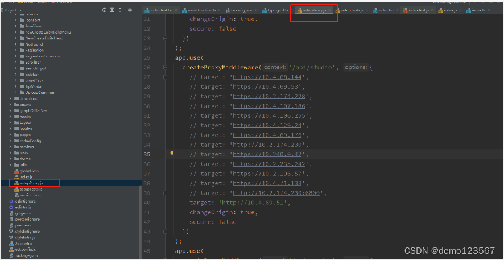Open the Project view dropdown
504x260 pixels.
click(x=20, y=10)
